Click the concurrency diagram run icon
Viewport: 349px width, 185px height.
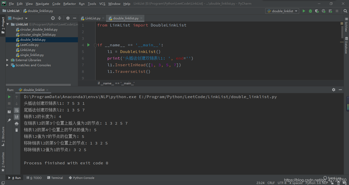pos(330,11)
